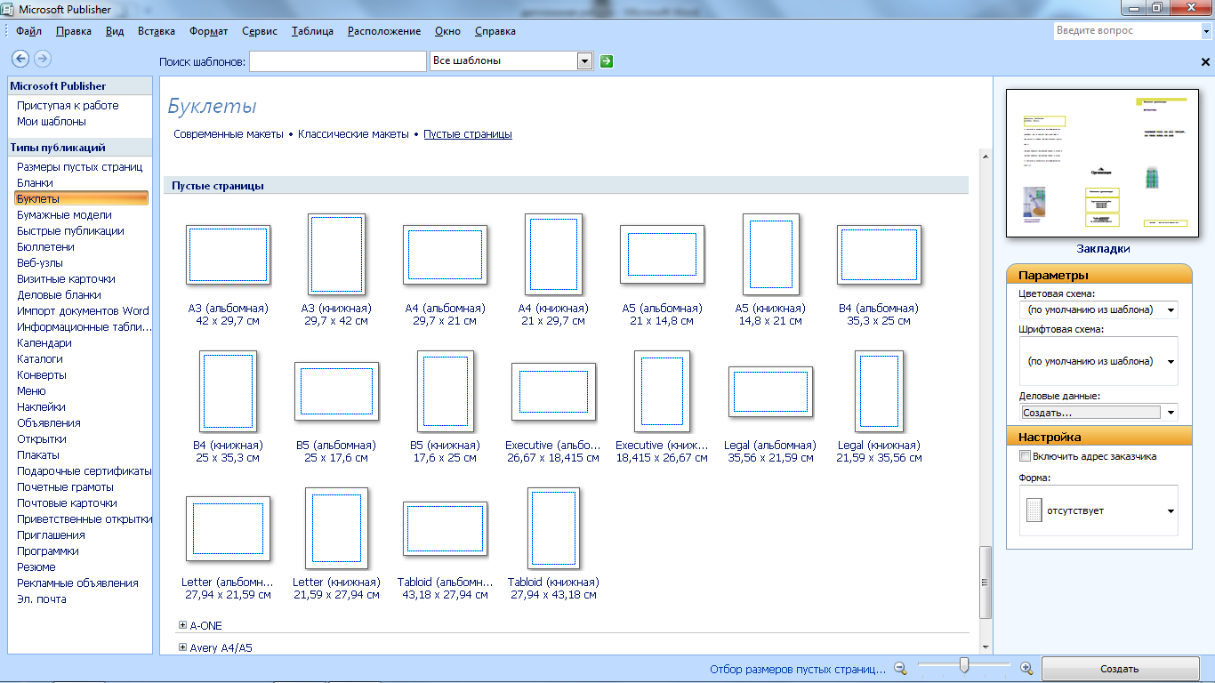
Task: Open 'Приступая к работе' in sidebar
Action: click(68, 106)
